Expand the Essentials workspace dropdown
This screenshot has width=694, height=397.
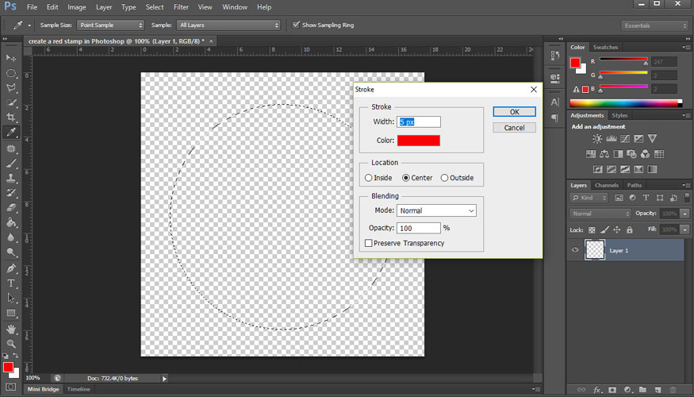coord(654,25)
